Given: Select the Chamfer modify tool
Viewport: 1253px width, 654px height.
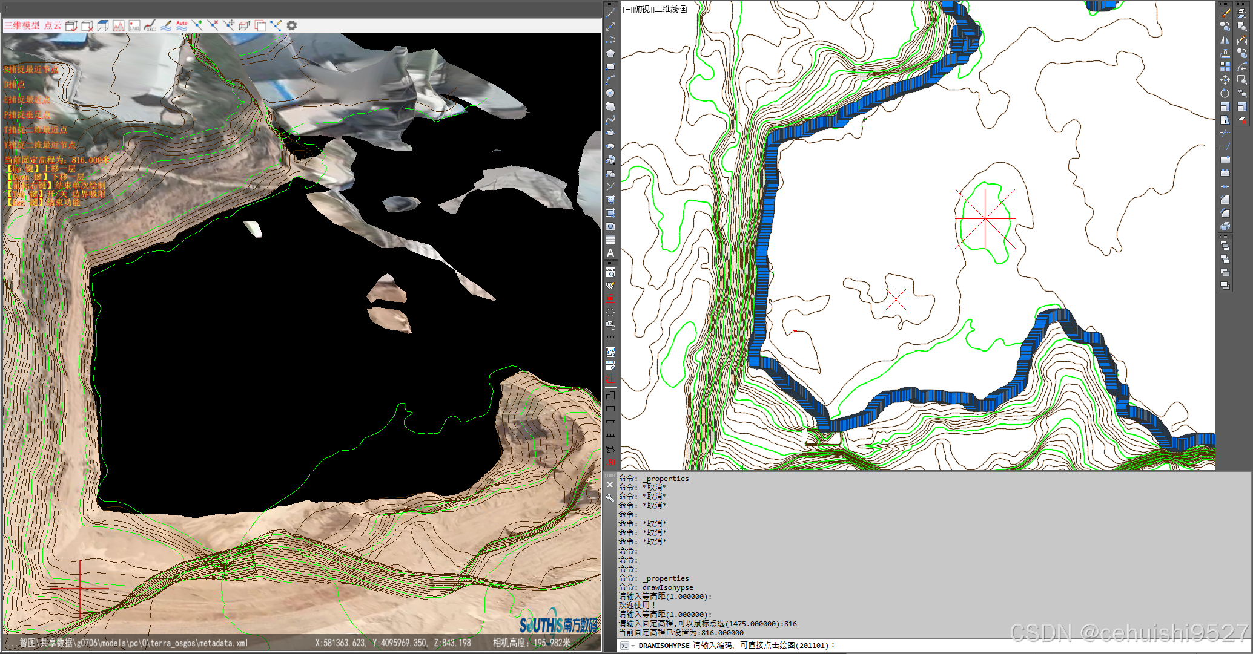Looking at the screenshot, I should click(x=1225, y=199).
